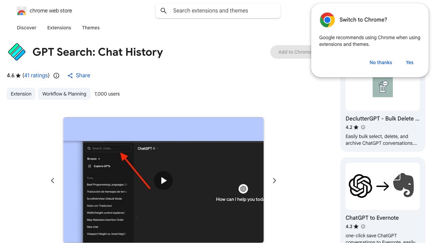Image resolution: width=432 pixels, height=243 pixels.
Task: Go to the previous screenshot slide
Action: coord(53,181)
